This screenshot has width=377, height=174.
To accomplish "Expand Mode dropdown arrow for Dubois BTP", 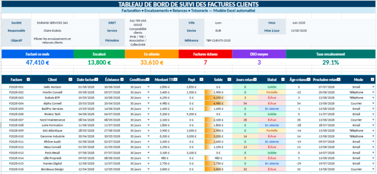I will pyautogui.click(x=373, y=98).
